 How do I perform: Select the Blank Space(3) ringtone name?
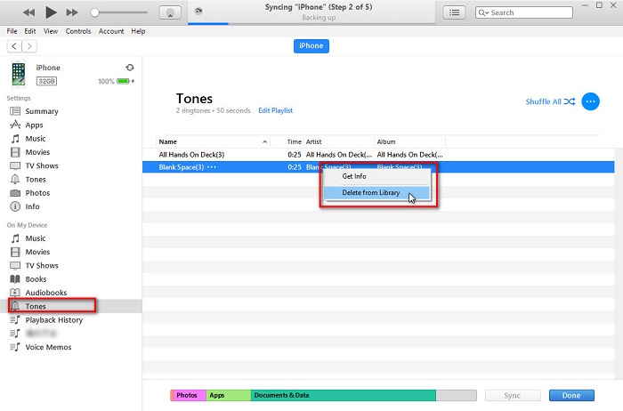(182, 167)
